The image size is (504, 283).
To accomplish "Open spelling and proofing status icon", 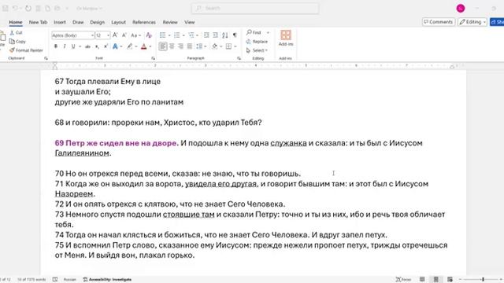I will 55,280.
